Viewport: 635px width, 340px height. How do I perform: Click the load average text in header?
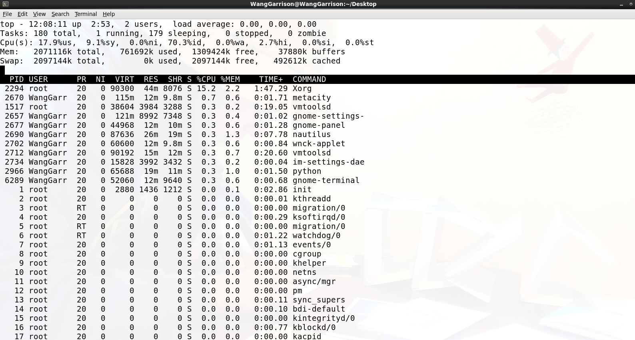click(245, 24)
